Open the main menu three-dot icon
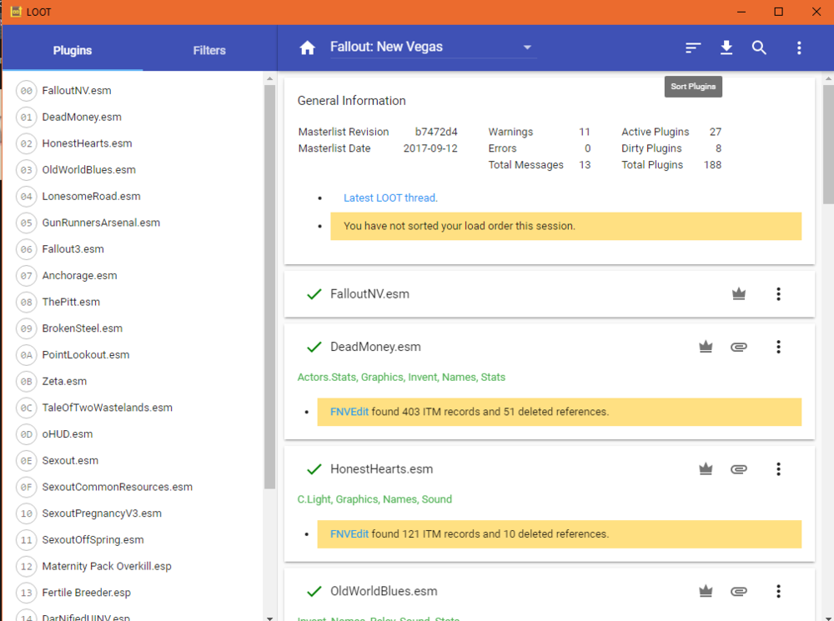The width and height of the screenshot is (834, 621). [x=799, y=48]
